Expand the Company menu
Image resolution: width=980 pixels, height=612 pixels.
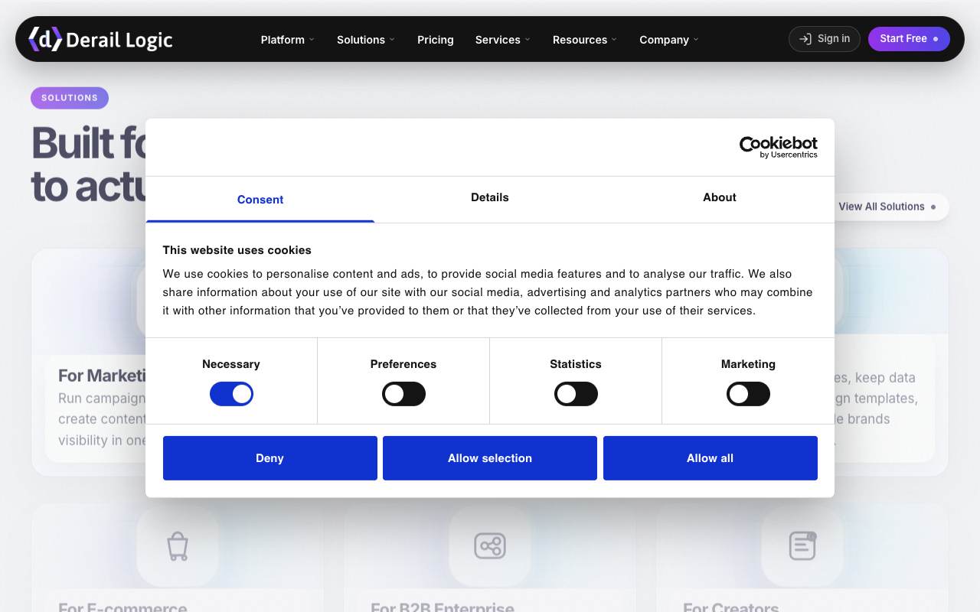pos(669,40)
